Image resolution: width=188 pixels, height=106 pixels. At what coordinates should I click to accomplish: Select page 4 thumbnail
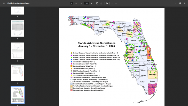coord(18,10)
